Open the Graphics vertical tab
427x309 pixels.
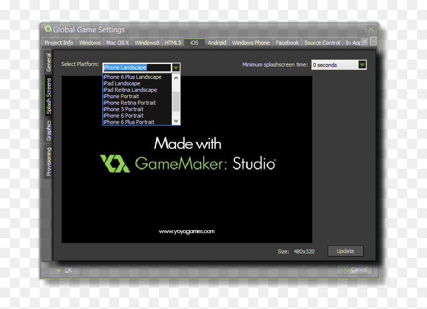click(49, 130)
